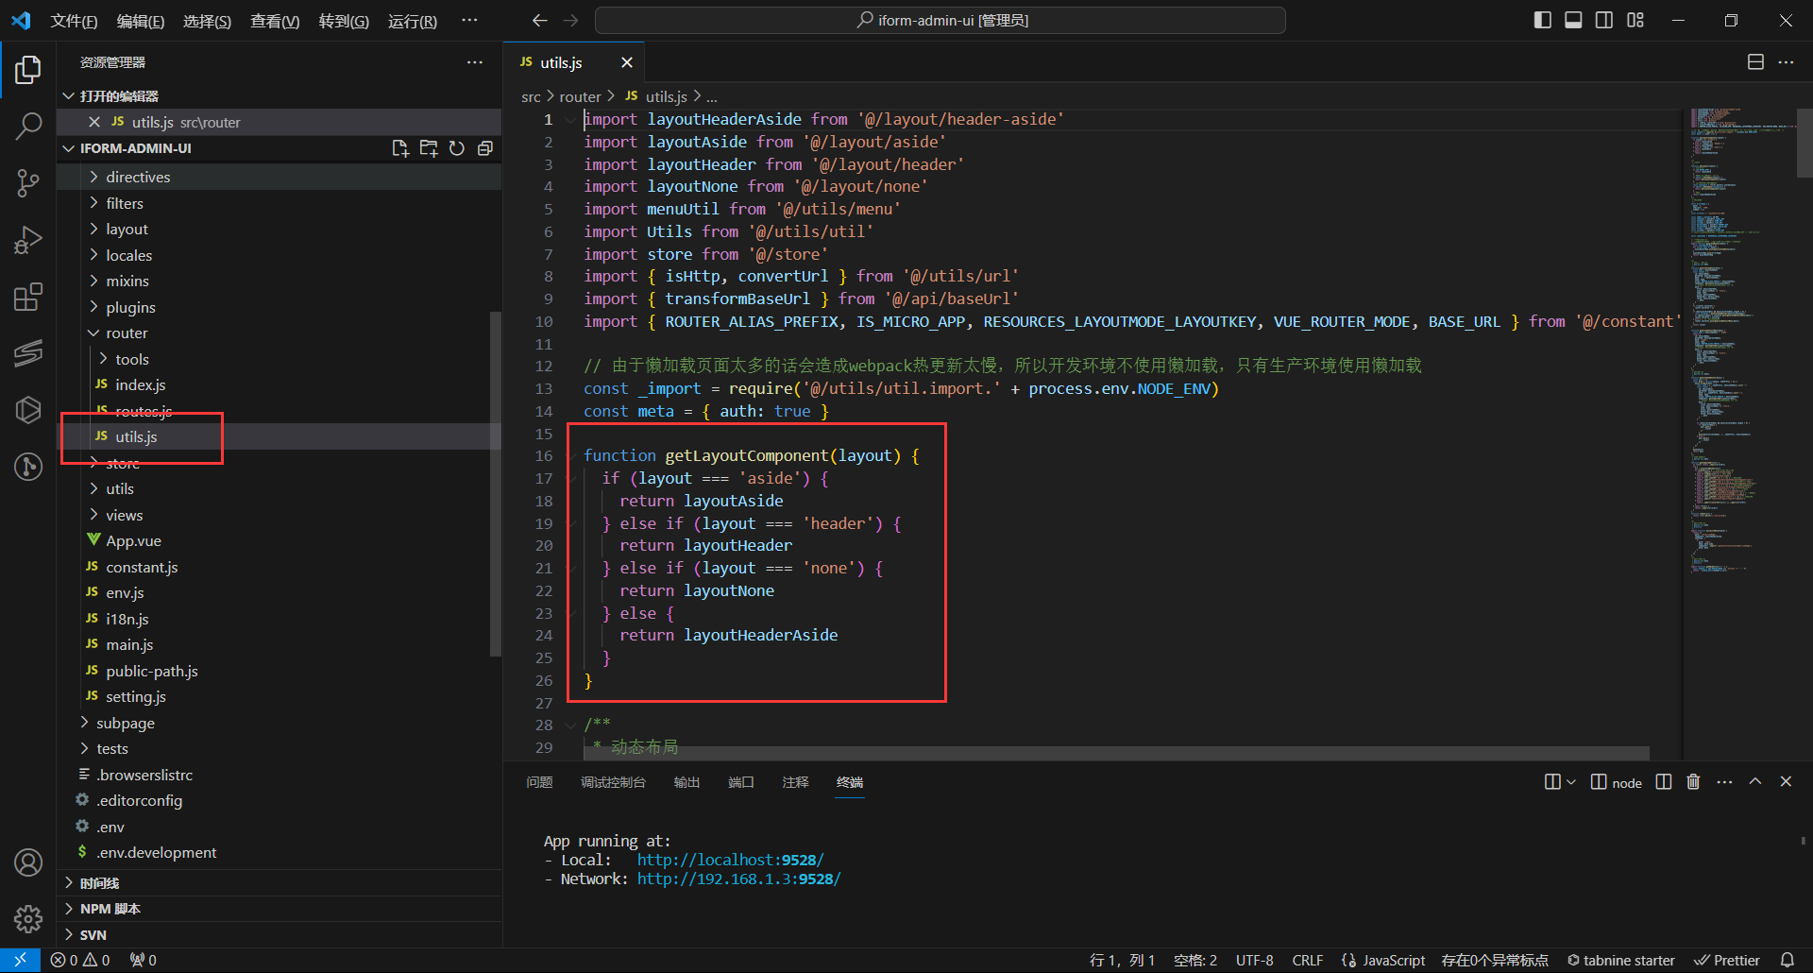The width and height of the screenshot is (1813, 973).
Task: Toggle the primary side bar layout
Action: click(x=1543, y=20)
